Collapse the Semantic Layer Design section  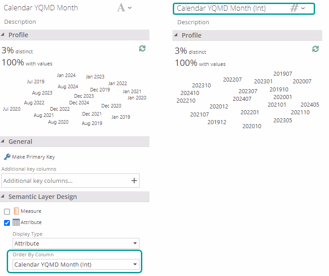[x=4, y=197]
